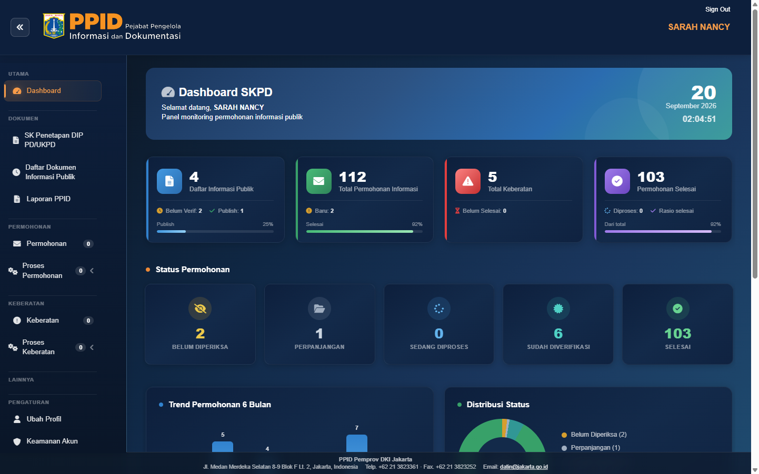Click blue document icon on Daftar Informasi card

tap(169, 181)
